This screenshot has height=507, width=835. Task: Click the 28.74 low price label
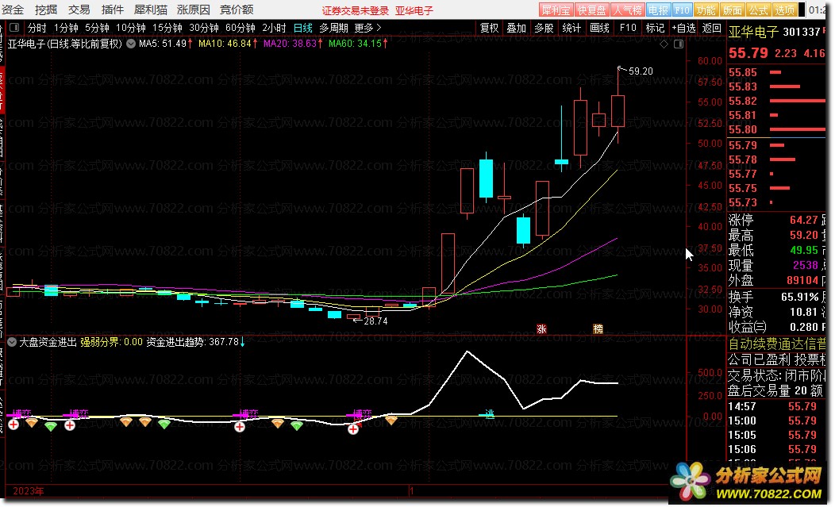(376, 321)
